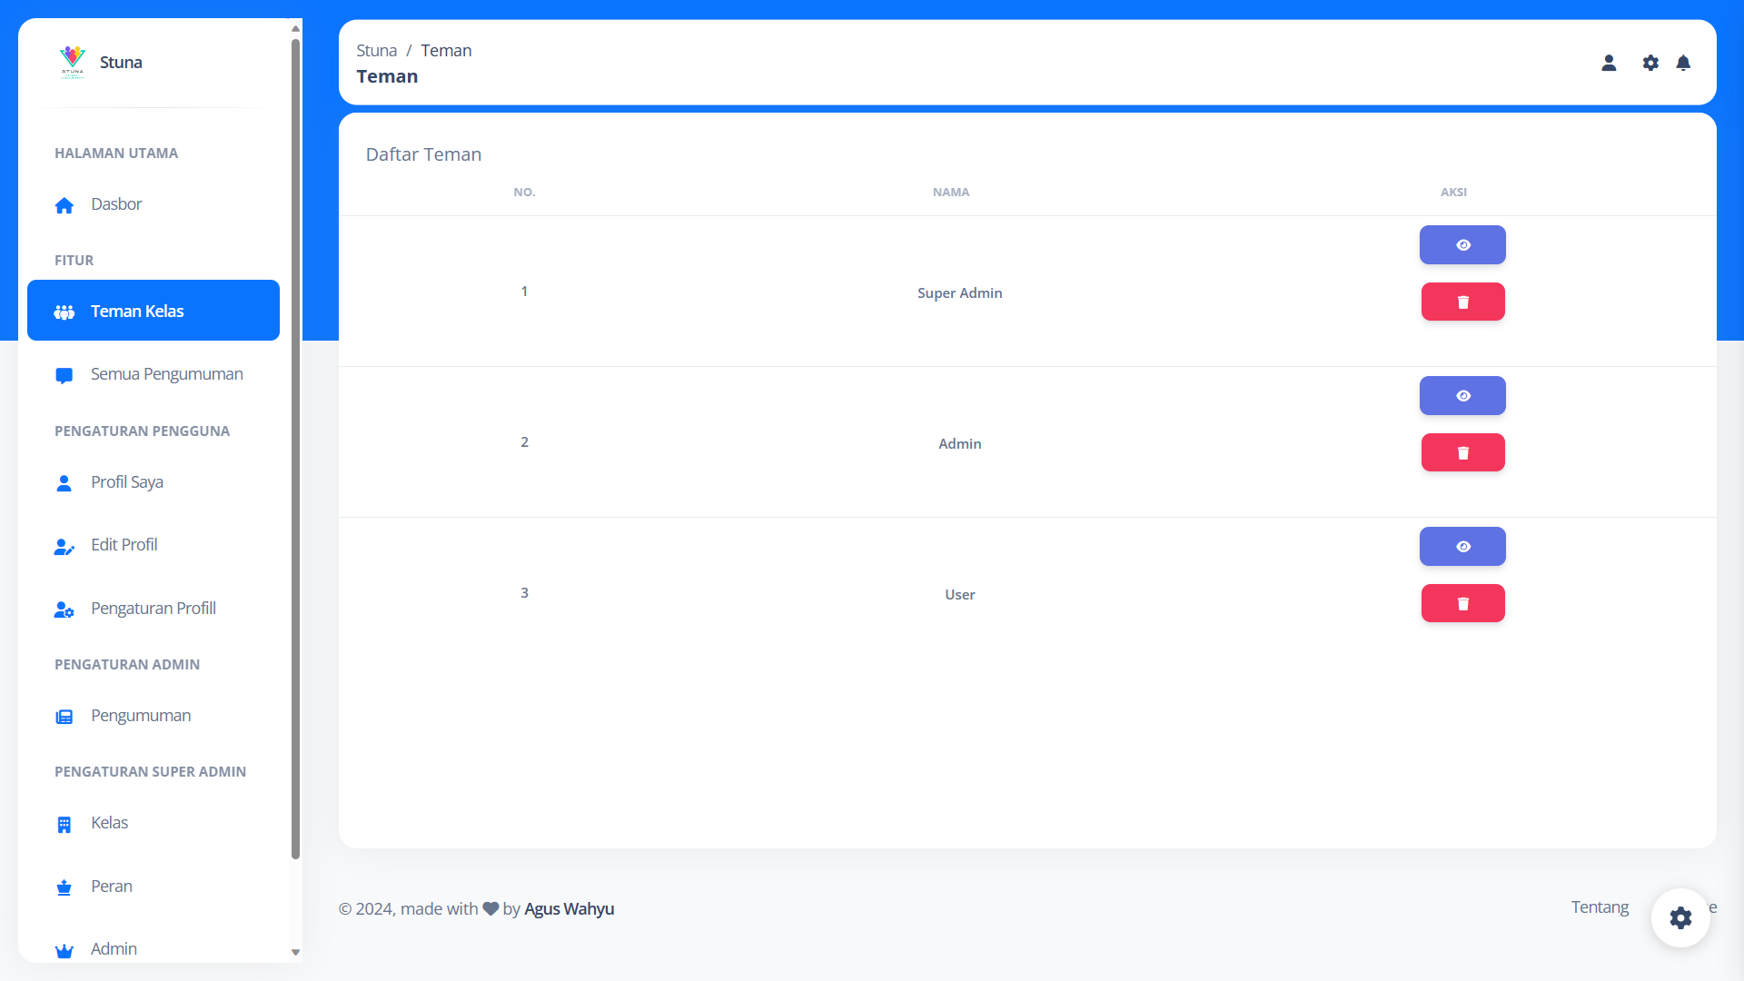Click the Edit Profil pencil-user icon

tap(64, 546)
